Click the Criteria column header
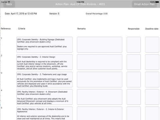 [21, 29]
